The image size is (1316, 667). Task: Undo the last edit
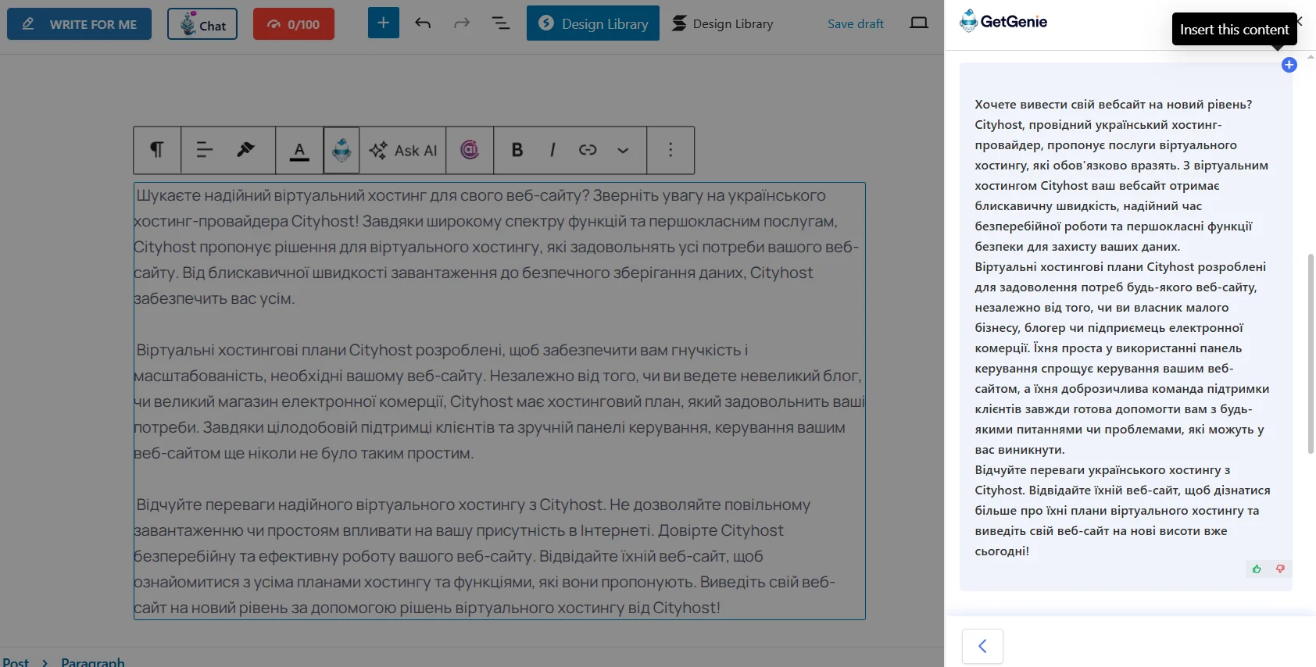pyautogui.click(x=423, y=23)
